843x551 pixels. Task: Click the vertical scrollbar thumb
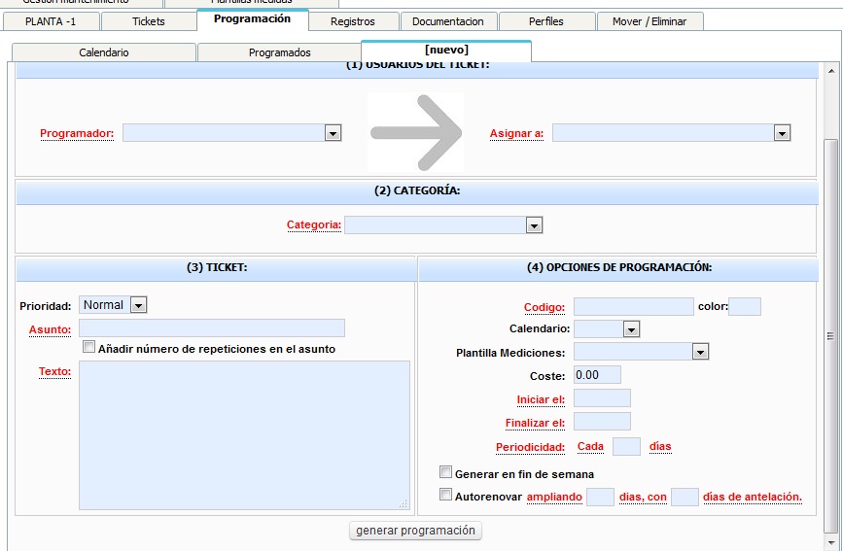(831, 336)
